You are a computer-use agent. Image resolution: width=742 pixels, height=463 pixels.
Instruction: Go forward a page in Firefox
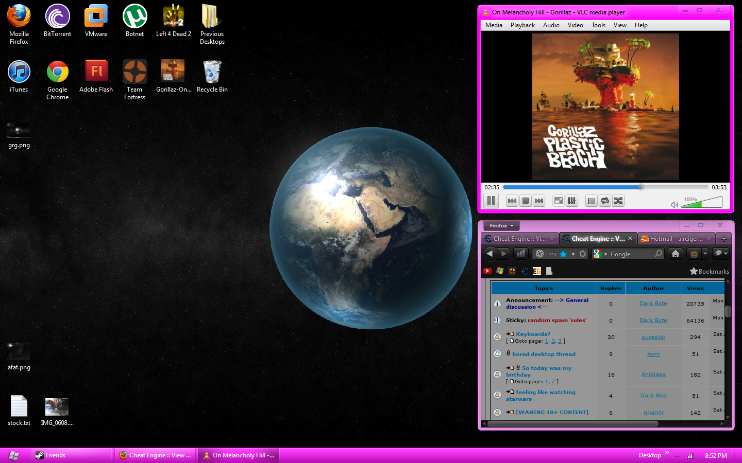coord(504,254)
